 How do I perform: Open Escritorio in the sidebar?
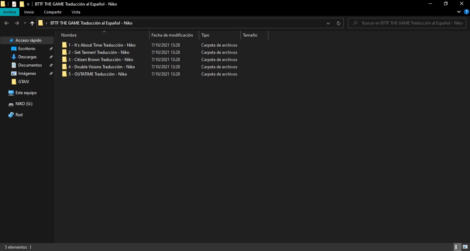tap(27, 49)
